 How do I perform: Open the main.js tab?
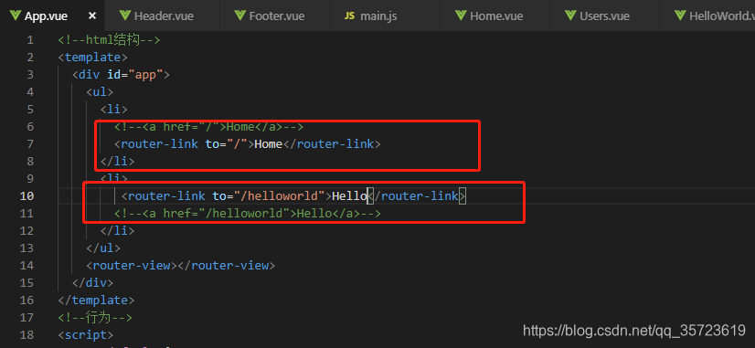pyautogui.click(x=385, y=16)
